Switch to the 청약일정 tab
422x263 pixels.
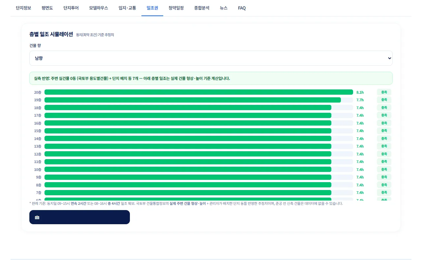176,8
